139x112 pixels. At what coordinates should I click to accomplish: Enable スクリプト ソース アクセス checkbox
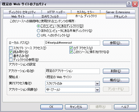(11, 48)
